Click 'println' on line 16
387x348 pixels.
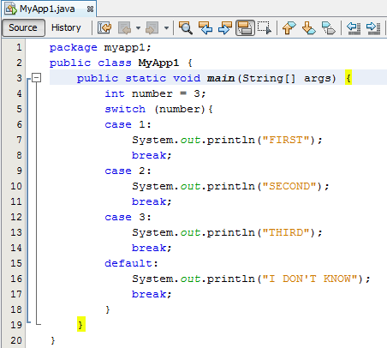231,279
